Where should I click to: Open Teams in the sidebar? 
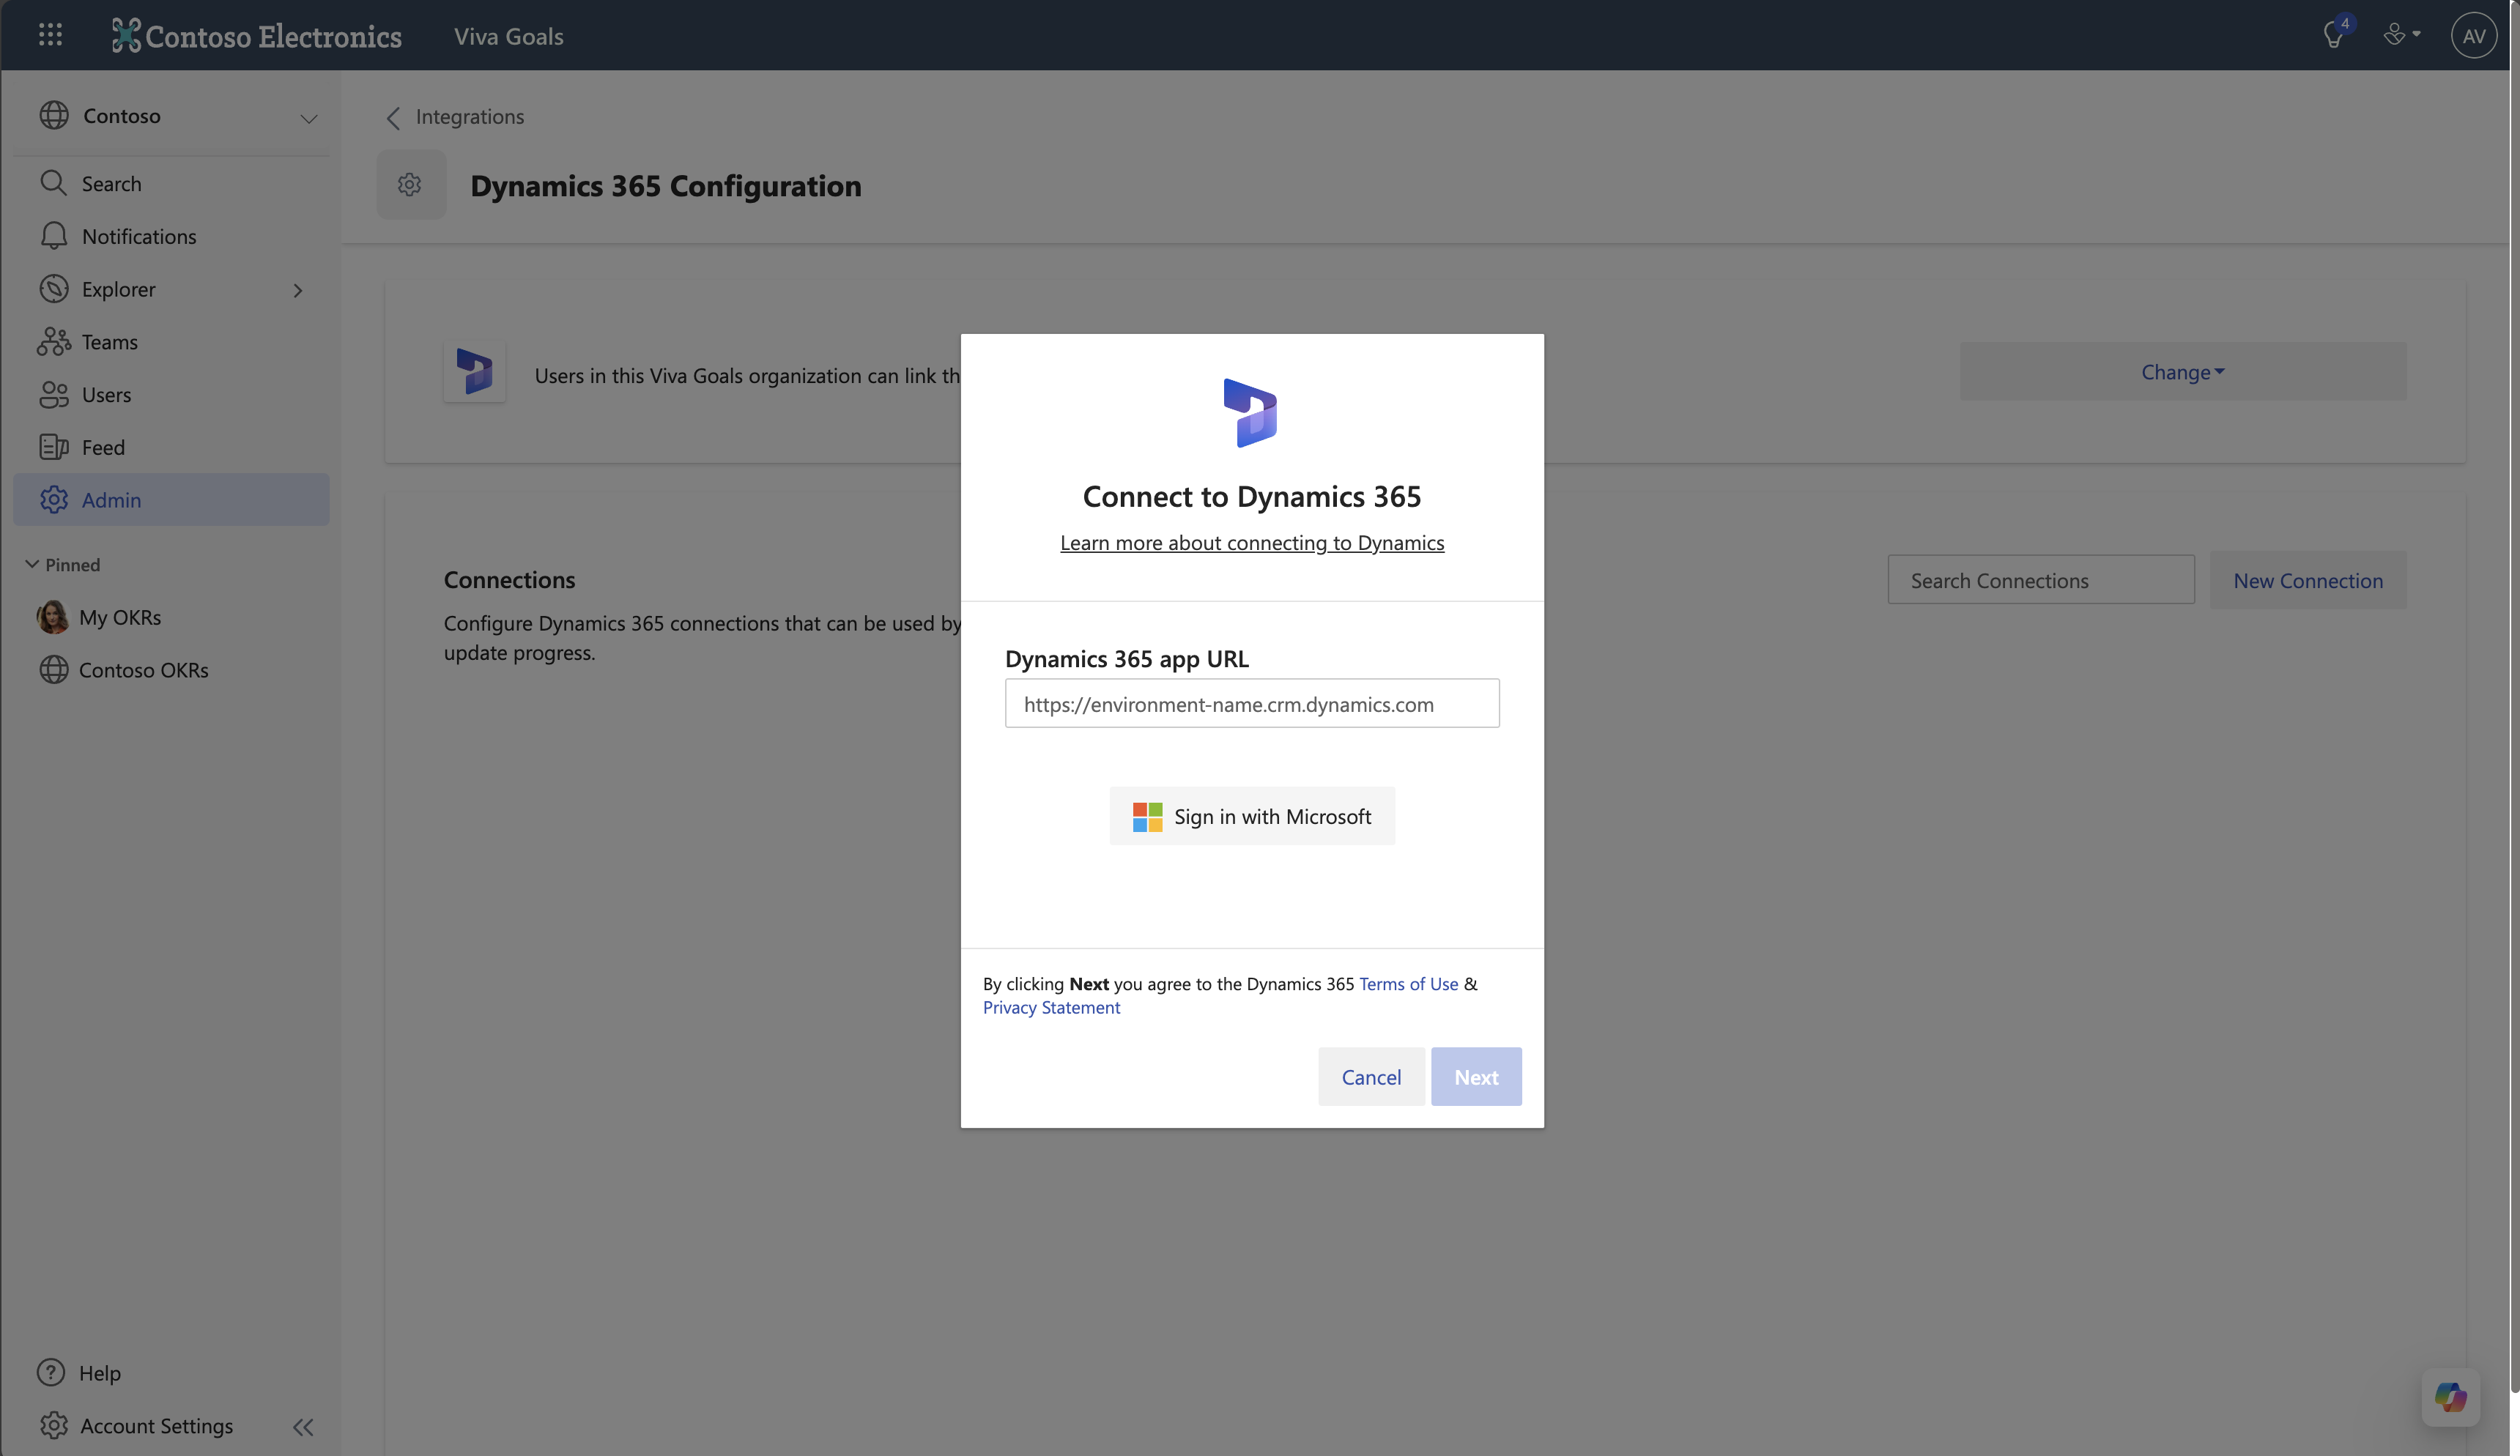click(x=171, y=342)
